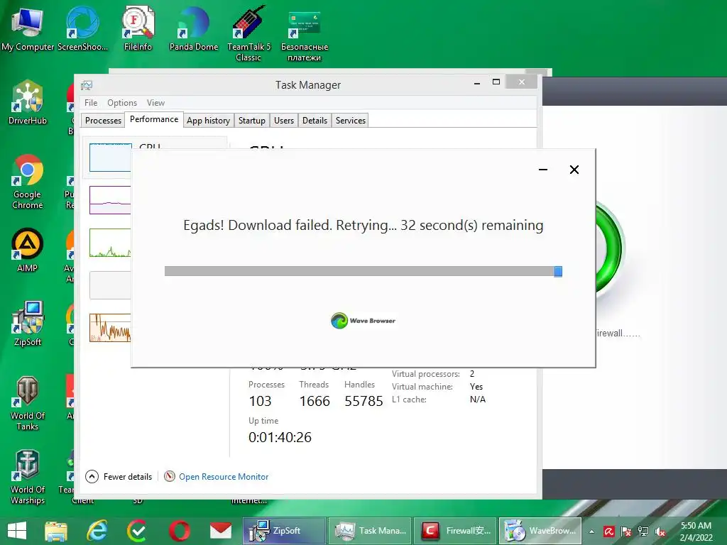Open Action Center flag tray icon

626,532
